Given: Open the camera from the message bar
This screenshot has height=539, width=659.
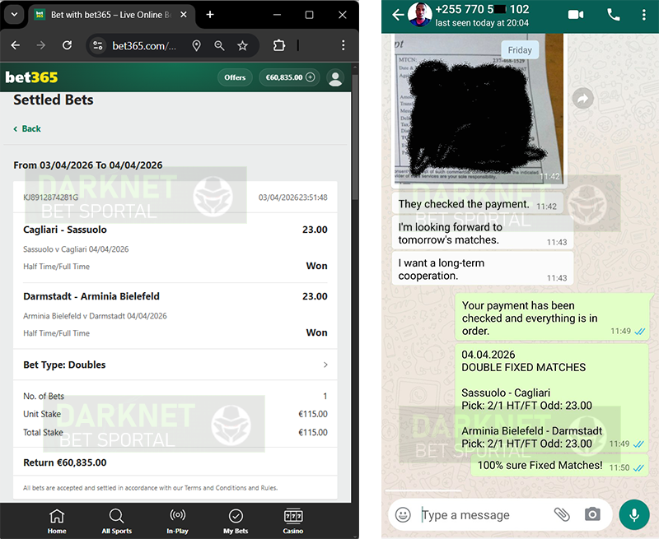Looking at the screenshot, I should click(x=592, y=514).
